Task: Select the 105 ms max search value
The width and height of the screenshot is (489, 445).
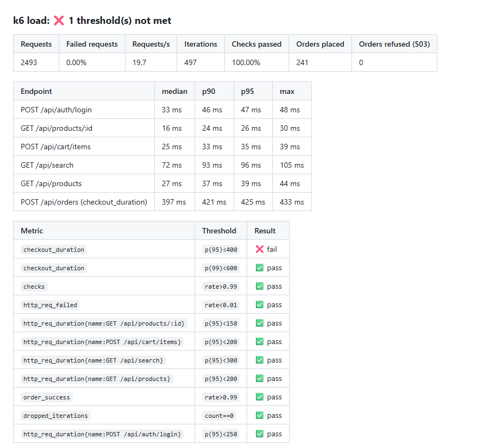Action: click(x=292, y=165)
